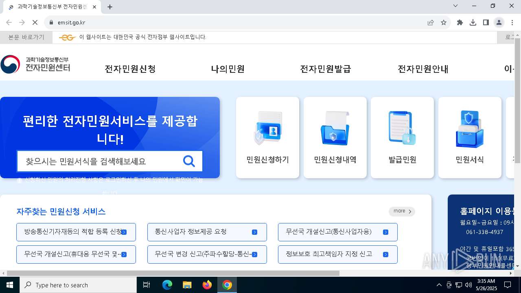The image size is (521, 293).
Task: Open 민원신청하기 card icon
Action: 267,128
